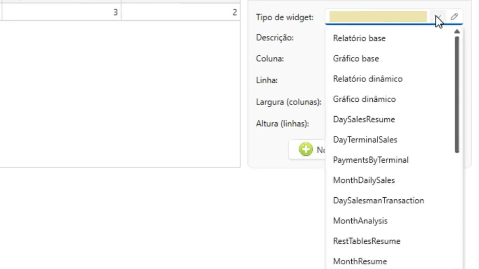Click the dropdown list scrollbar thumb

[x=457, y=95]
